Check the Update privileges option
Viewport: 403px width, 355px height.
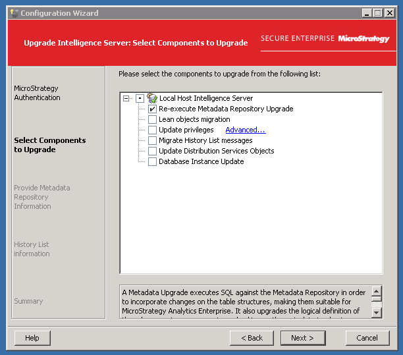pyautogui.click(x=152, y=130)
